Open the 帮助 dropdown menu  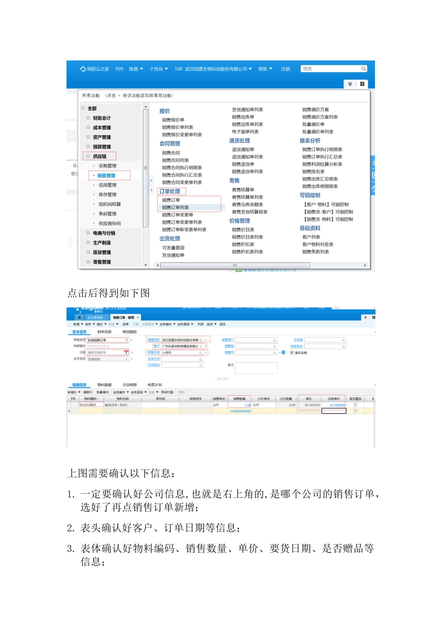(266, 69)
